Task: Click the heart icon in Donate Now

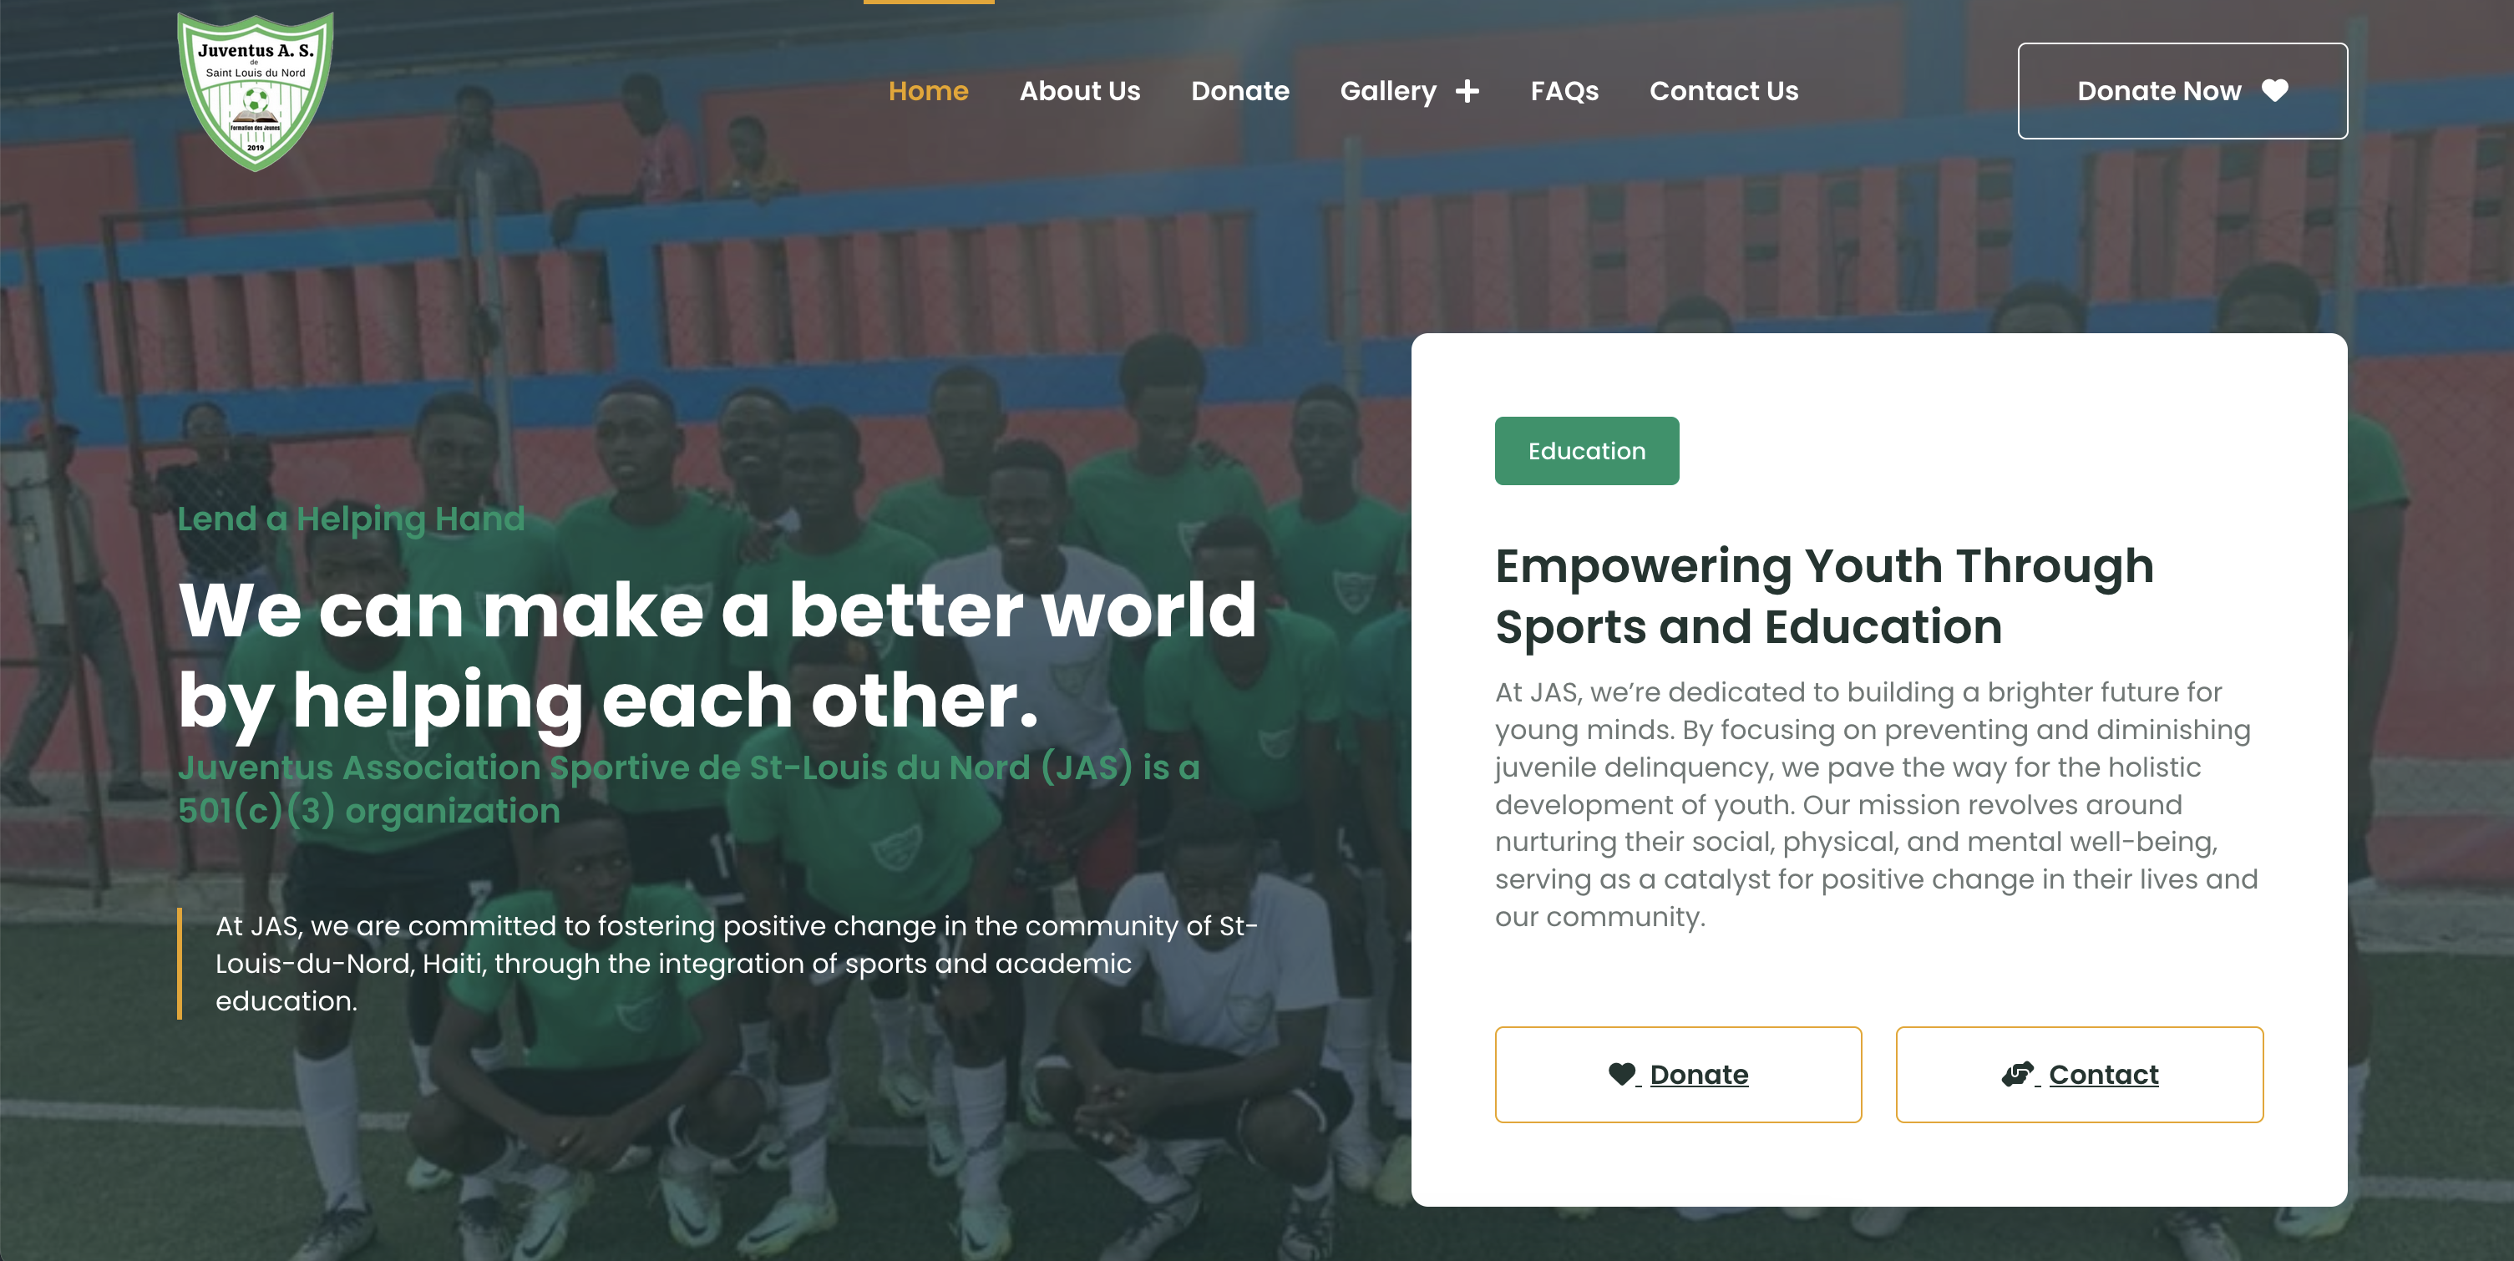Action: click(x=2275, y=91)
